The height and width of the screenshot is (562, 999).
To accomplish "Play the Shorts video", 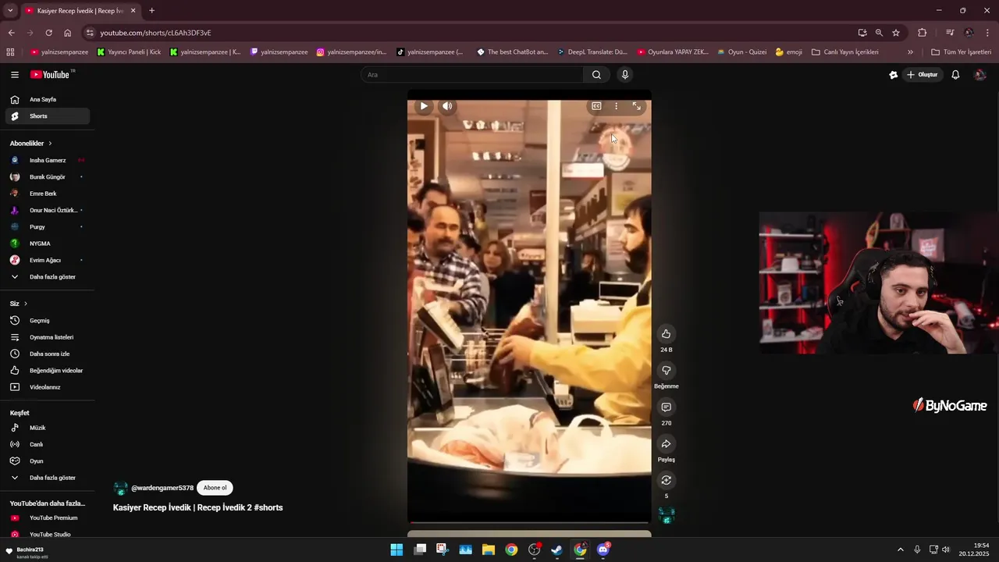I will [x=424, y=106].
